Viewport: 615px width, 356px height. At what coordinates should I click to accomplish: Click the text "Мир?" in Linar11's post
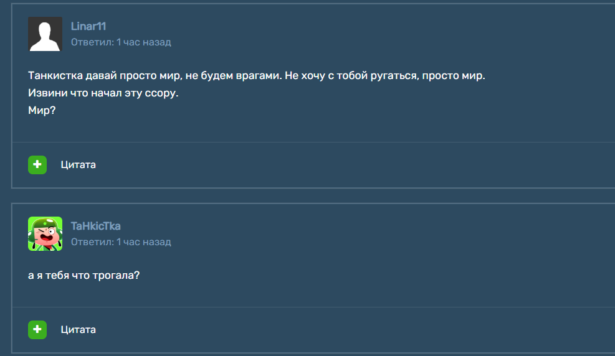pos(42,111)
